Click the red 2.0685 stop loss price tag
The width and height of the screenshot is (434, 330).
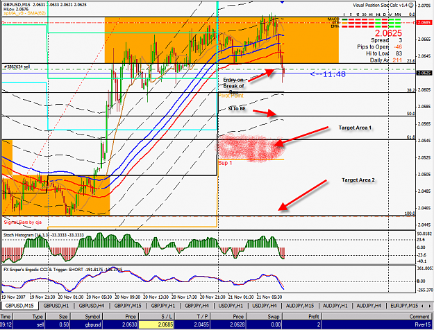click(x=424, y=22)
